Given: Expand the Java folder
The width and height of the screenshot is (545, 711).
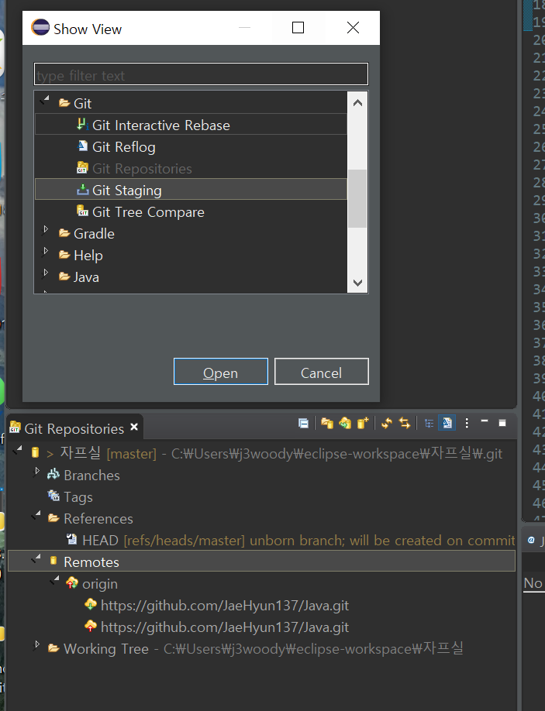Looking at the screenshot, I should click(45, 273).
